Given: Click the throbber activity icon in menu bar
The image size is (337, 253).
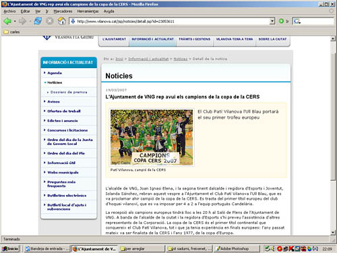Looking at the screenshot, I should click(332, 11).
